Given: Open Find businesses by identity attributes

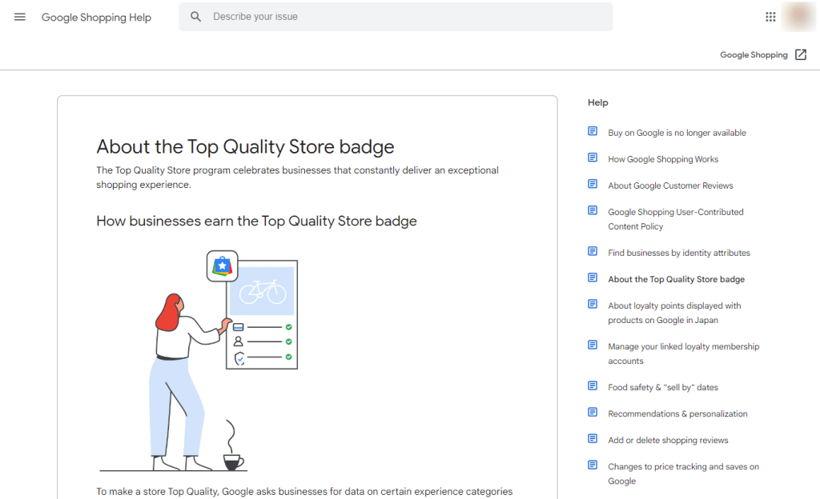Looking at the screenshot, I should [679, 253].
